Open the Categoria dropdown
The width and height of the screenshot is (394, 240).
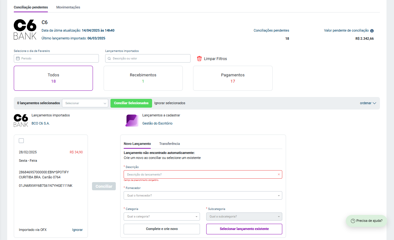162,217
